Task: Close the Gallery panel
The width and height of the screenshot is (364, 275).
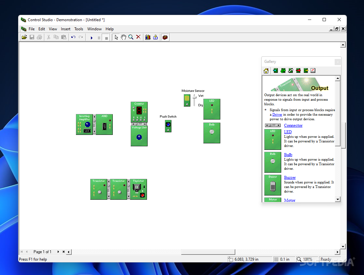Action: (x=338, y=62)
